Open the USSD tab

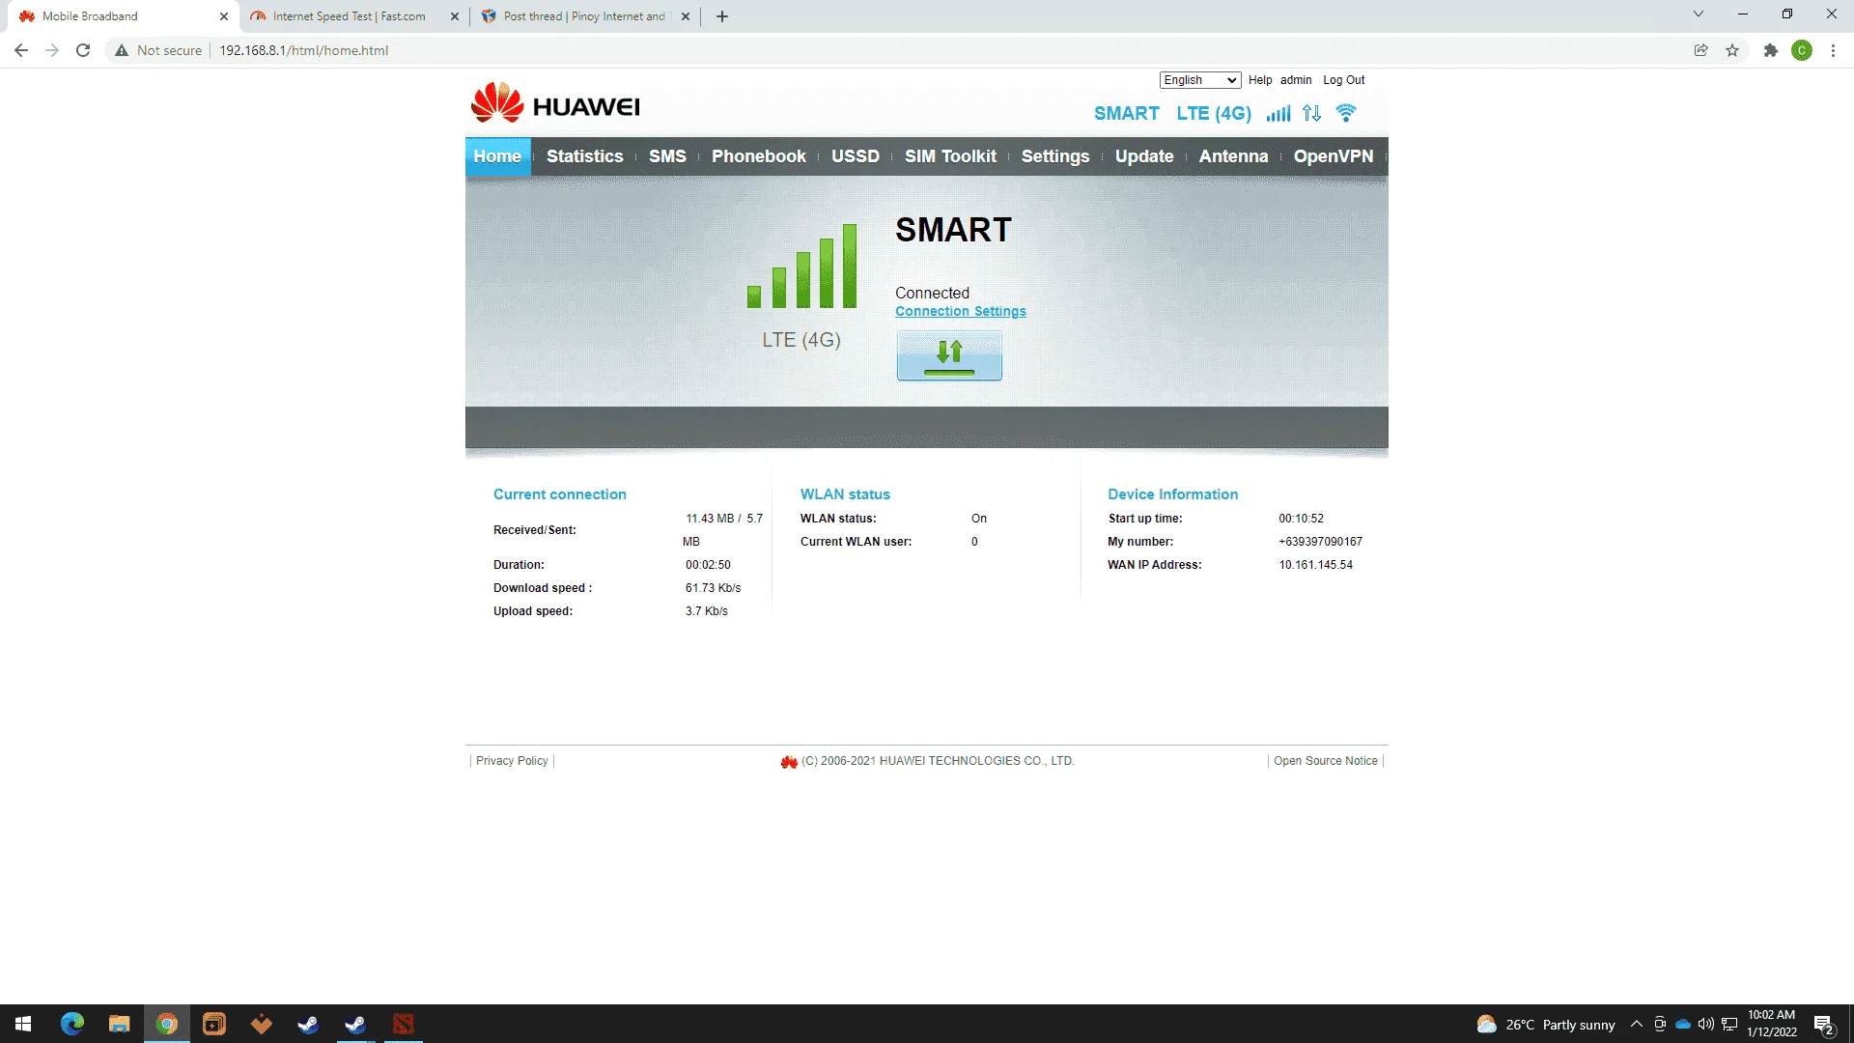[x=856, y=156]
